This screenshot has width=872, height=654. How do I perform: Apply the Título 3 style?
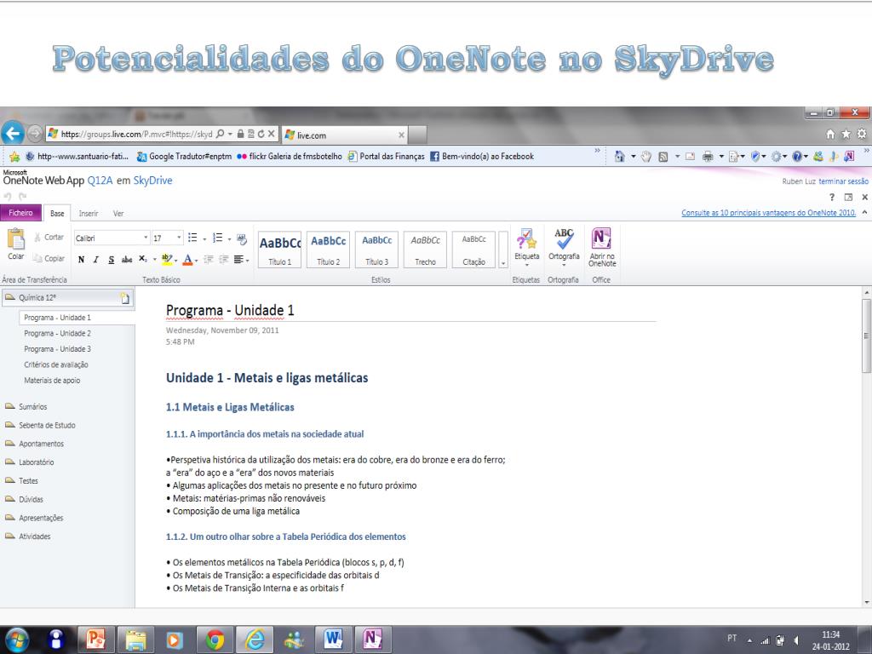coord(376,250)
